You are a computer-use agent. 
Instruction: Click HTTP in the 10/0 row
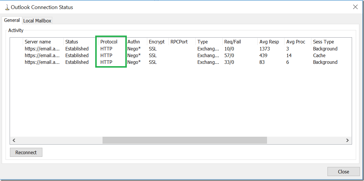click(x=106, y=49)
